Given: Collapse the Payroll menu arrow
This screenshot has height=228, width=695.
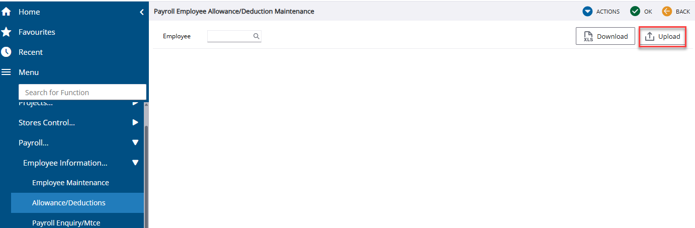Looking at the screenshot, I should click(x=135, y=142).
